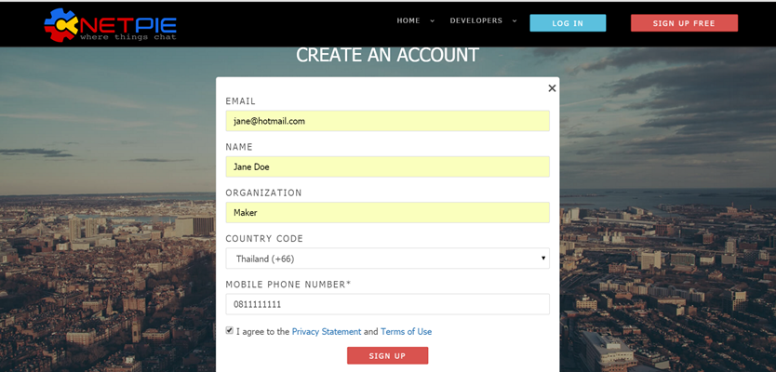This screenshot has height=372, width=776.
Task: Select the Organization input field
Action: pos(387,212)
